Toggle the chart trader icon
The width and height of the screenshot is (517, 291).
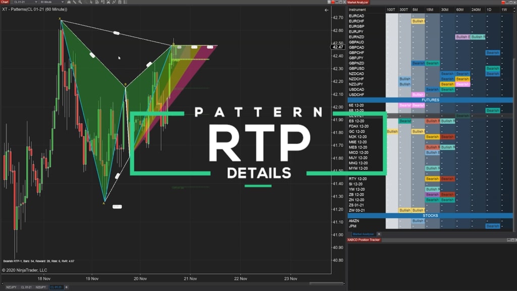click(x=102, y=2)
